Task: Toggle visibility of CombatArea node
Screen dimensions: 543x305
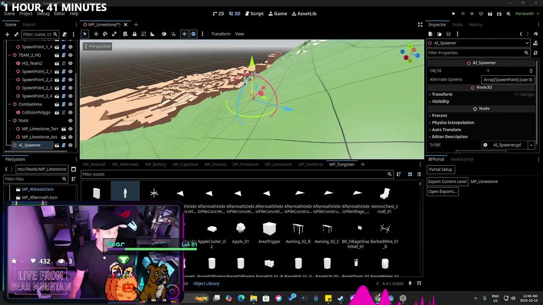Action: click(x=70, y=104)
